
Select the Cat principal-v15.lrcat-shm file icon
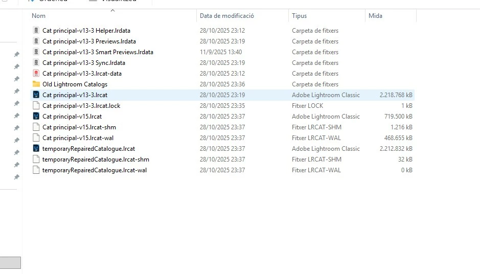coord(36,127)
